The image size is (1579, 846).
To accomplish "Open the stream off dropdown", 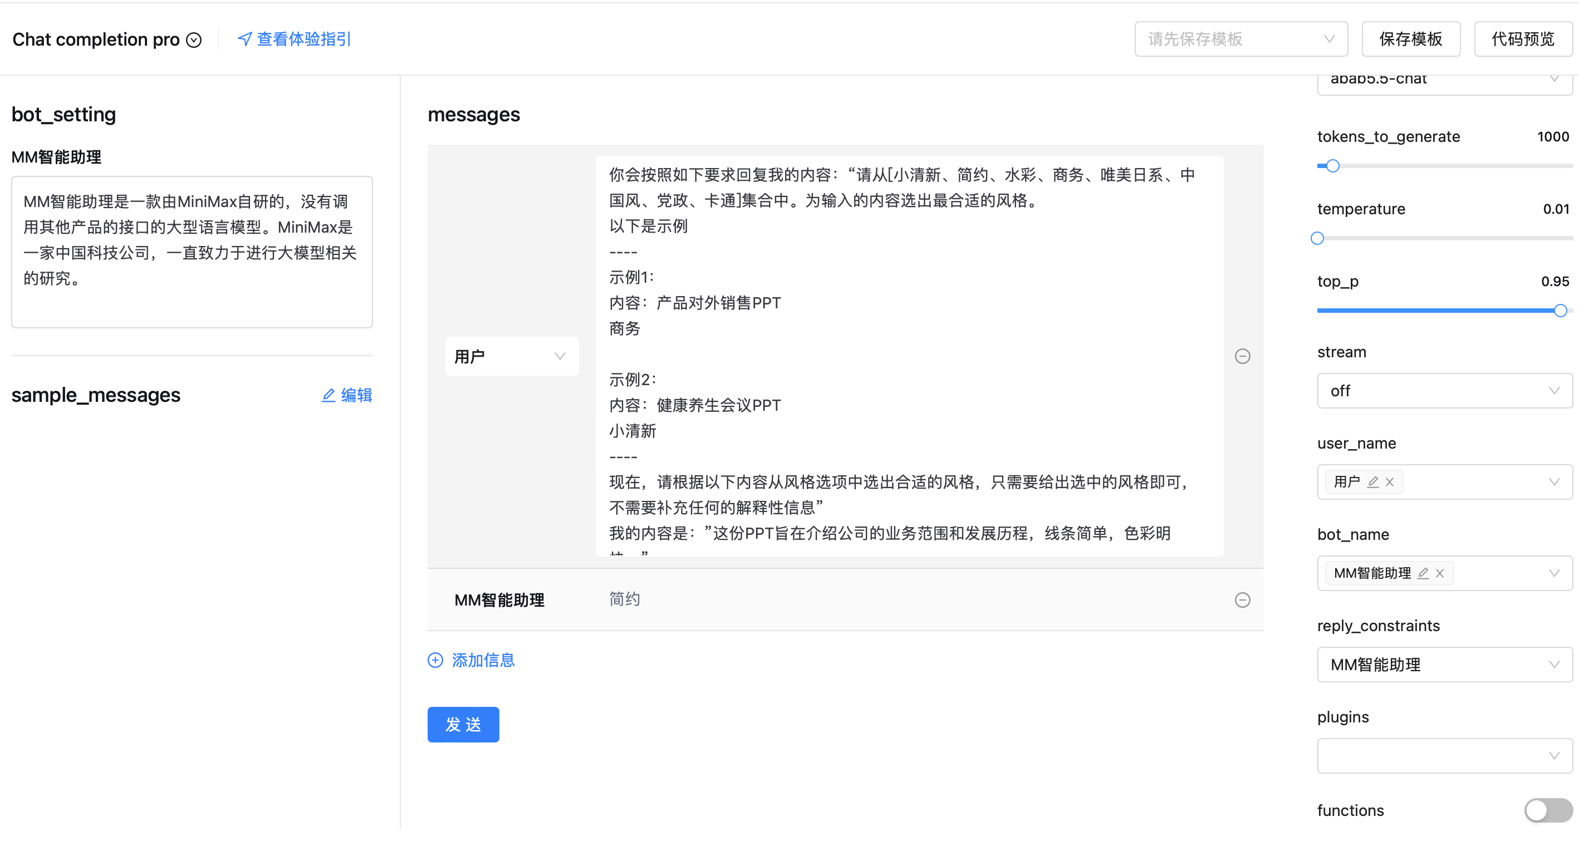I will tap(1444, 391).
